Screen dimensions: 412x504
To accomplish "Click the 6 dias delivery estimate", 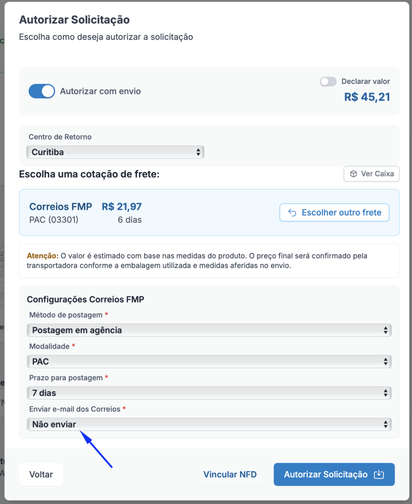I will point(130,220).
